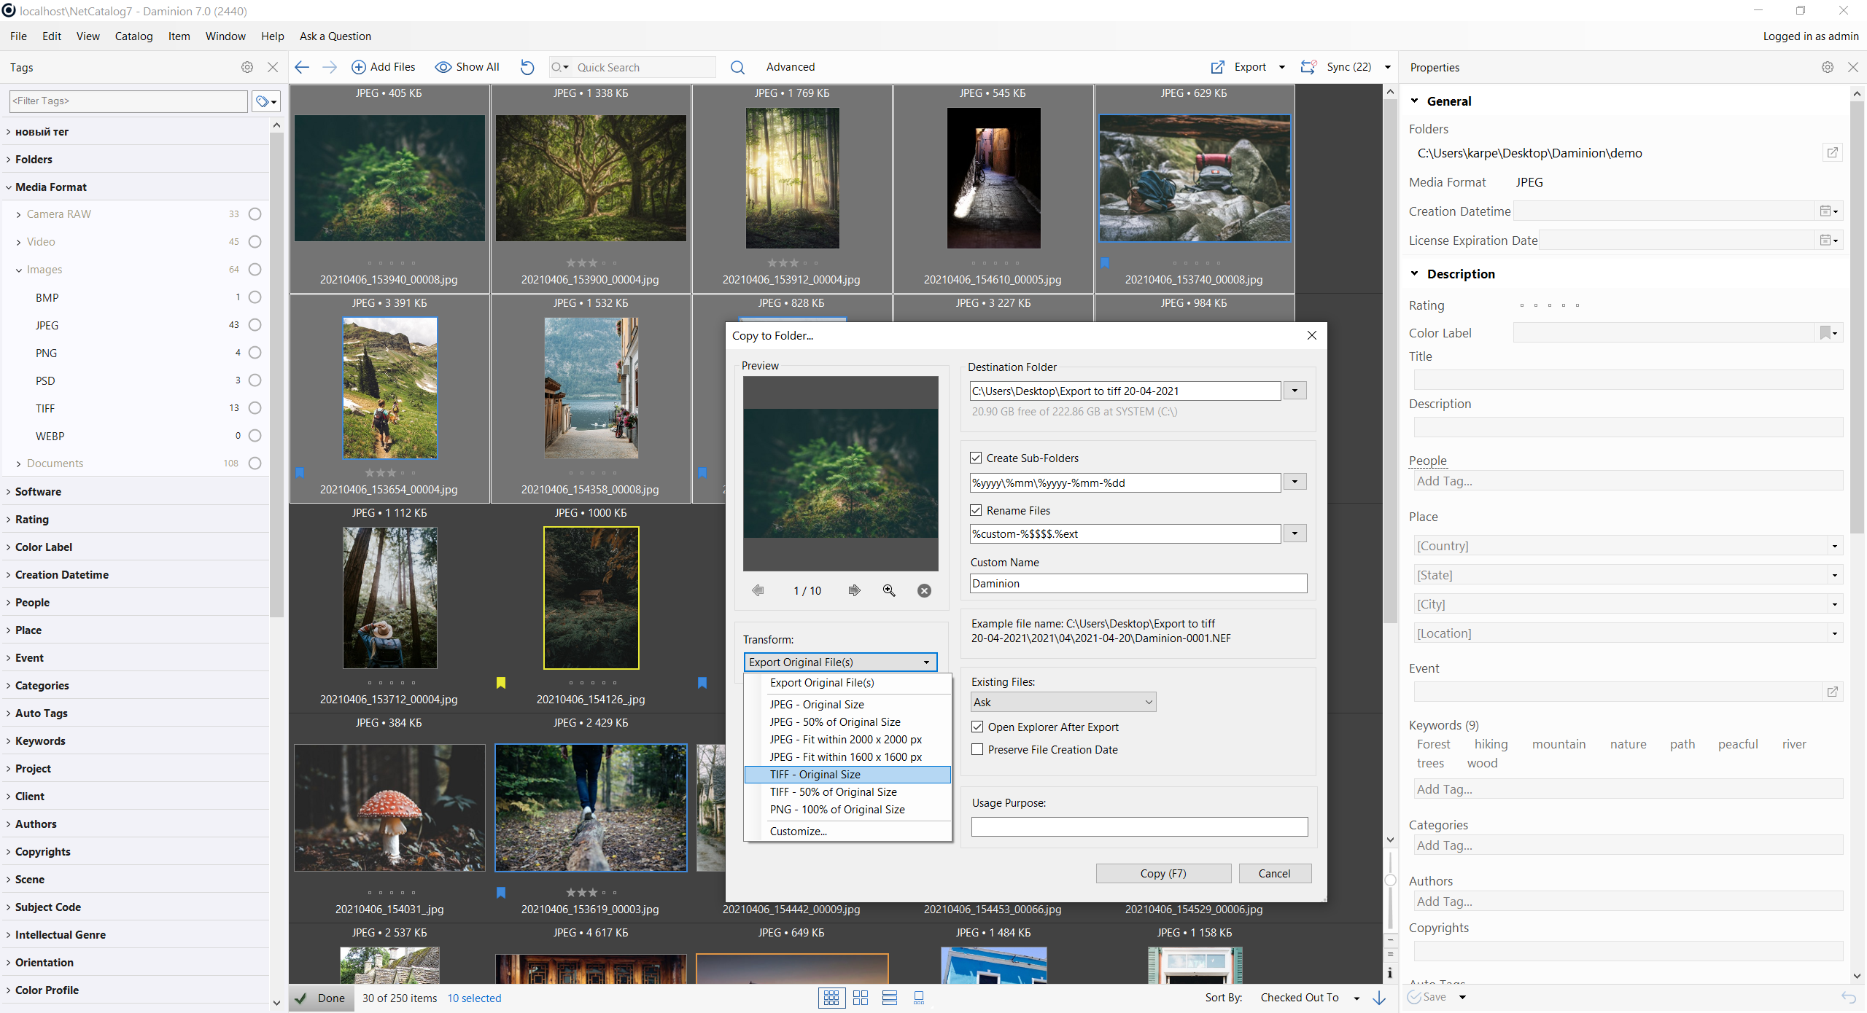
Task: Enable the Preserve File Creation Date checkbox
Action: pyautogui.click(x=977, y=749)
